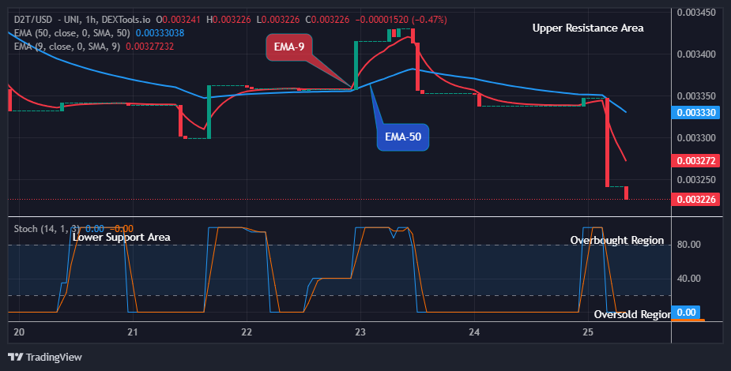The width and height of the screenshot is (731, 371).
Task: Click the price change −0.00001520 (−0.47%) readout
Action: (401, 20)
